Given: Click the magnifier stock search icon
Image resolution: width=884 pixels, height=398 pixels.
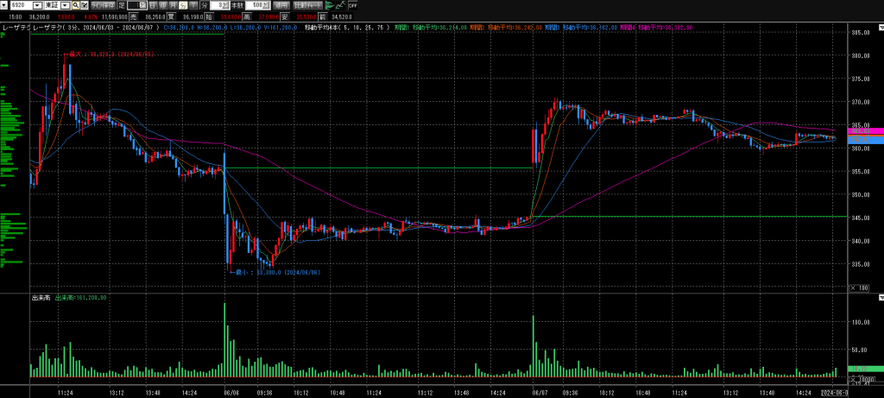Looking at the screenshot, I should (75, 5).
